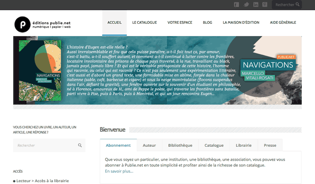Select the Abonnement tab
Viewport: 315px width, 184px height.
[118, 145]
